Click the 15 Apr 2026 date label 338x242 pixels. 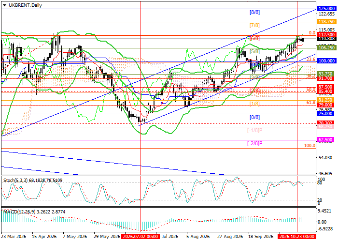tap(44, 237)
